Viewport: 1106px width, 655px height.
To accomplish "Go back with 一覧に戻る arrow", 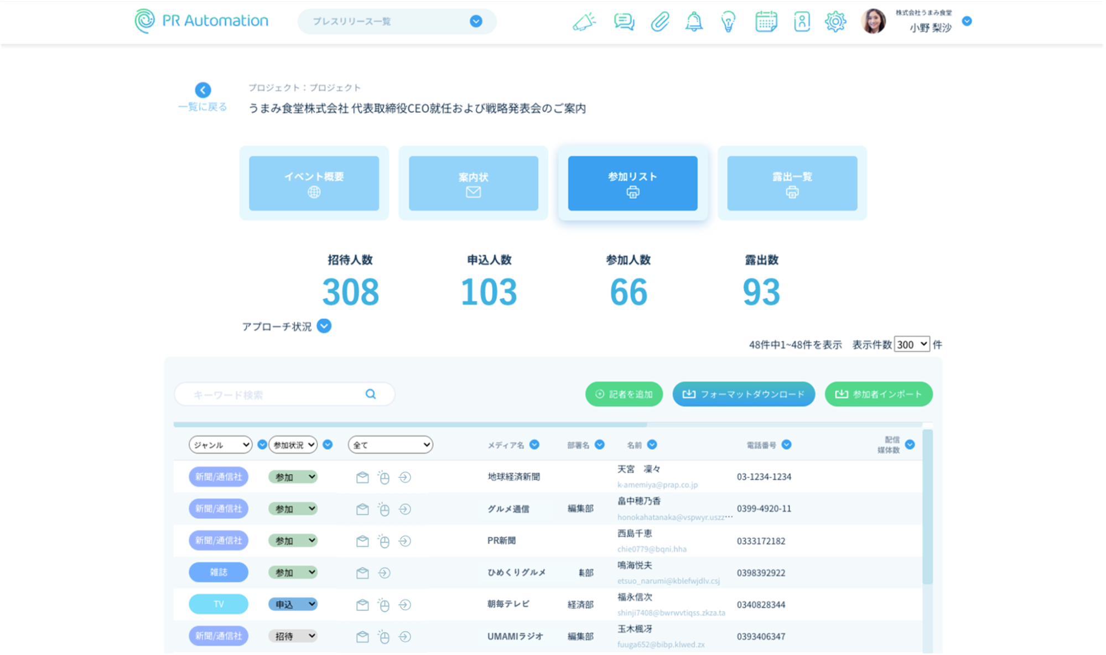I will 203,90.
